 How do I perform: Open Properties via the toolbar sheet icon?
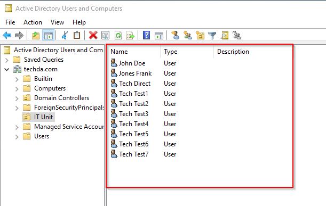click(x=106, y=36)
